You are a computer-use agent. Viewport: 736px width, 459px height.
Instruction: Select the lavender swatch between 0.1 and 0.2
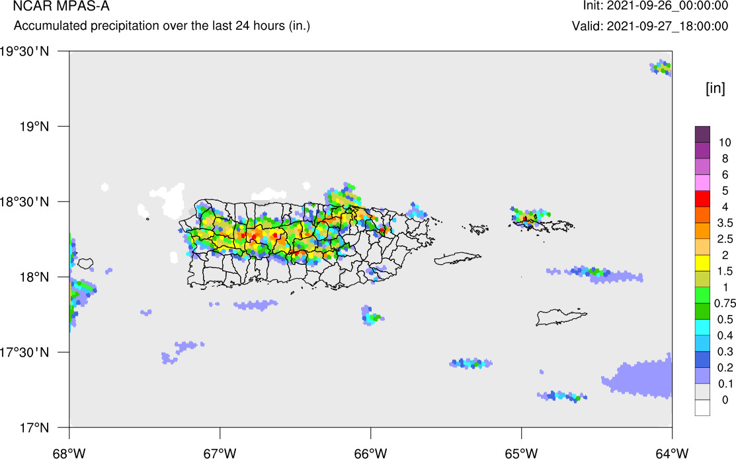[702, 376]
